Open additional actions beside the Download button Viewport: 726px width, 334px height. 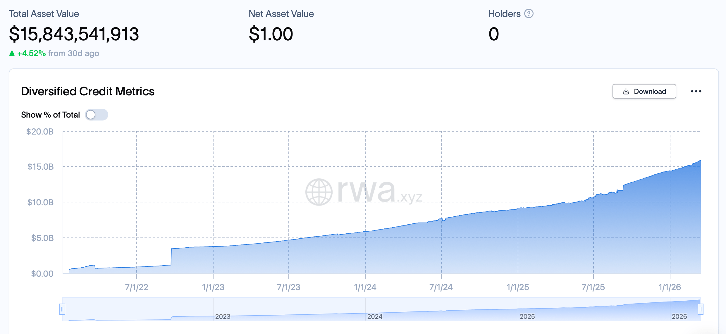(696, 91)
